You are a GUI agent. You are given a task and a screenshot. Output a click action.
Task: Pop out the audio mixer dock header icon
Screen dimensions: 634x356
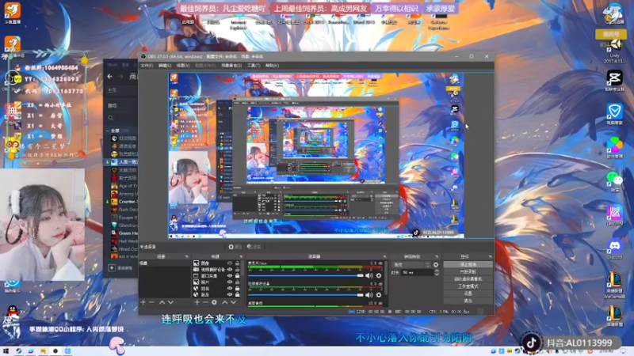pos(384,256)
